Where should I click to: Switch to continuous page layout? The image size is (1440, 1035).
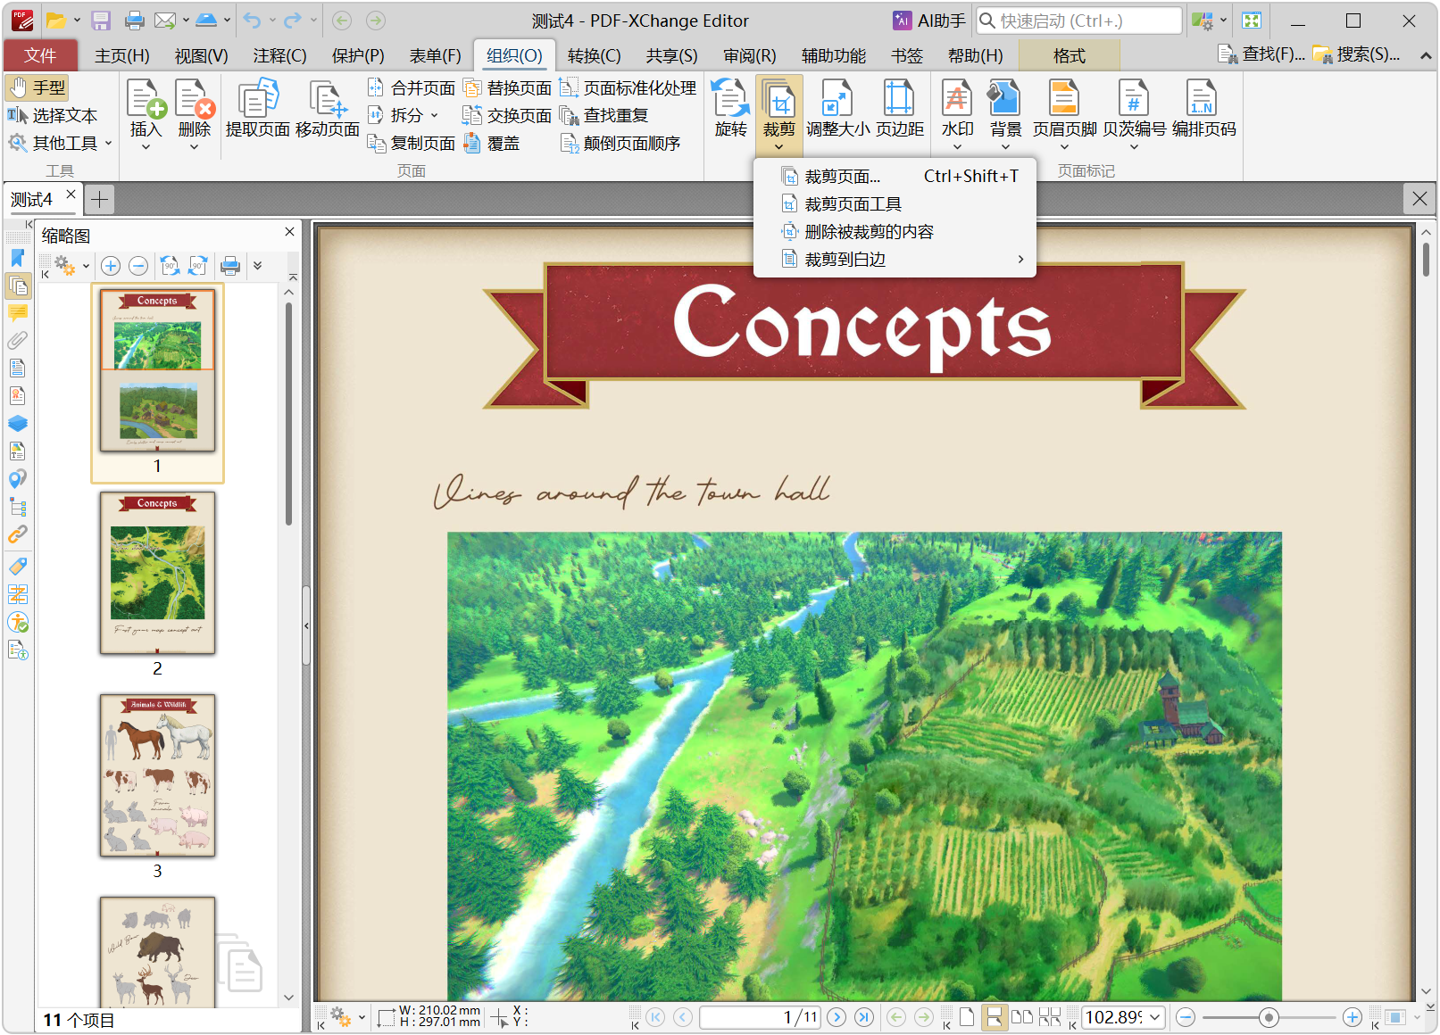(994, 1017)
